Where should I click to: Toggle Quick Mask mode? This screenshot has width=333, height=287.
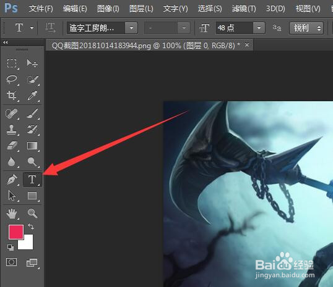point(12,262)
